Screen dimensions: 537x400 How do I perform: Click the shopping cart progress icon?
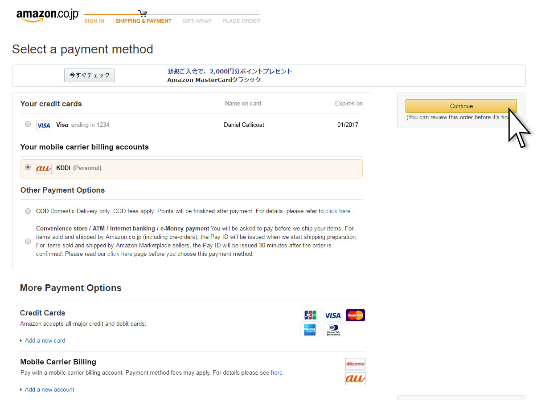coord(143,13)
